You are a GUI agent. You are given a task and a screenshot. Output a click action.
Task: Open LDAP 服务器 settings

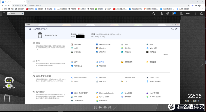click(153, 93)
